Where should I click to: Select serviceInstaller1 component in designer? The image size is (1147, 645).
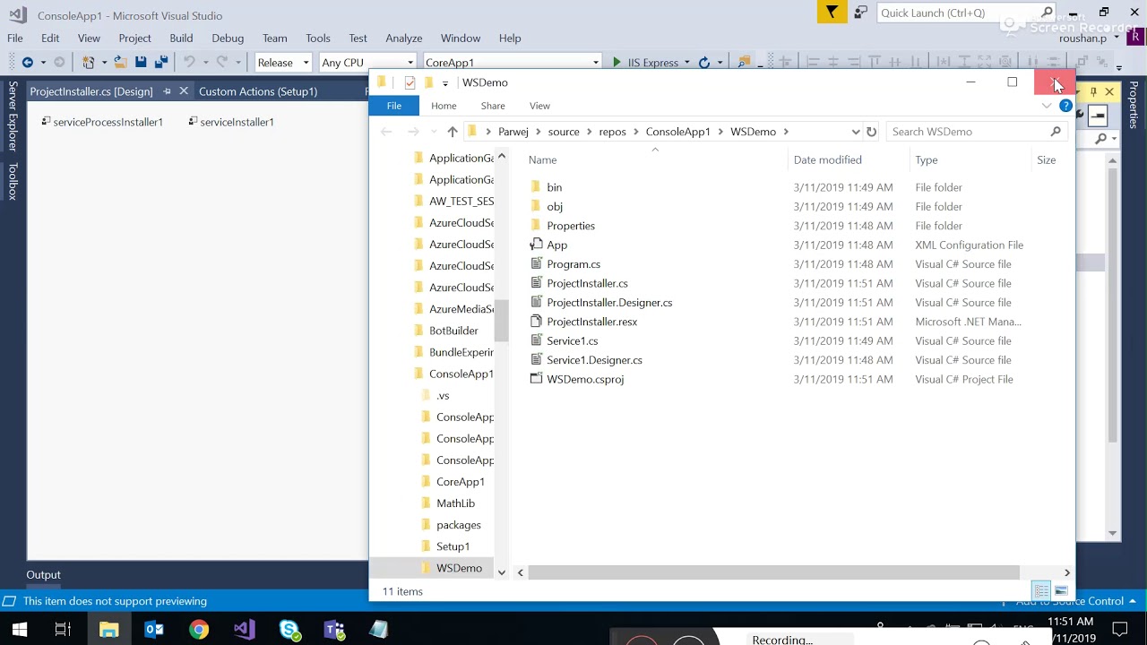[x=231, y=122]
